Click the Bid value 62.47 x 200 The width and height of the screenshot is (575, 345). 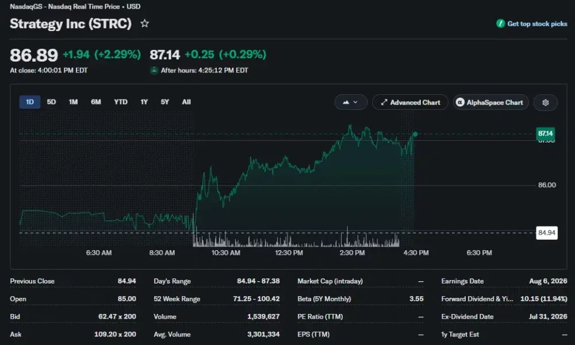click(x=117, y=316)
